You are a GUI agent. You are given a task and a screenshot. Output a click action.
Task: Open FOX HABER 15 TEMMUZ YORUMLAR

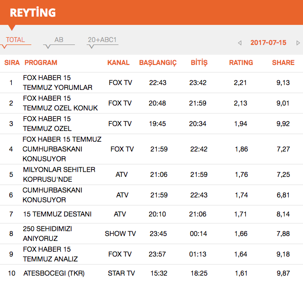58,83
